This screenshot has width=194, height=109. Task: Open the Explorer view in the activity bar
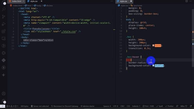point(4,2)
